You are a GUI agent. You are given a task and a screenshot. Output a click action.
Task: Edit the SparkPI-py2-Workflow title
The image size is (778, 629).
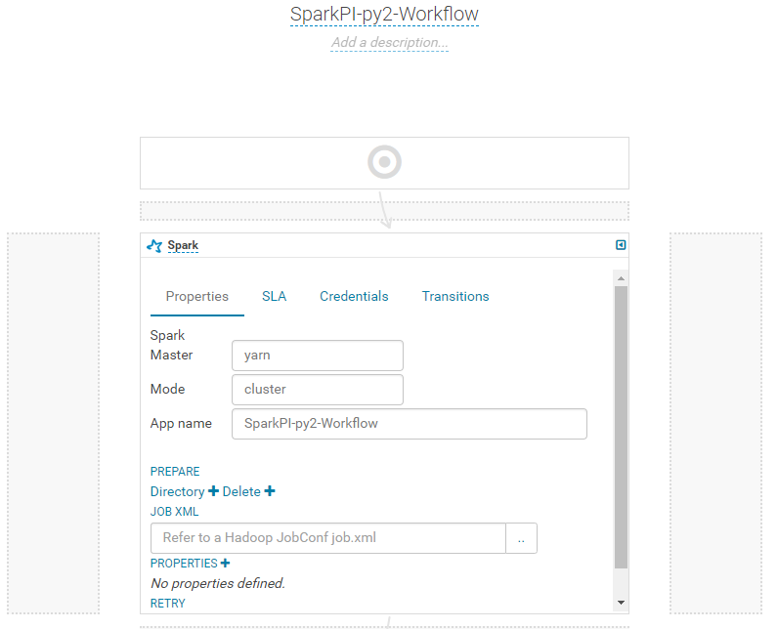384,15
